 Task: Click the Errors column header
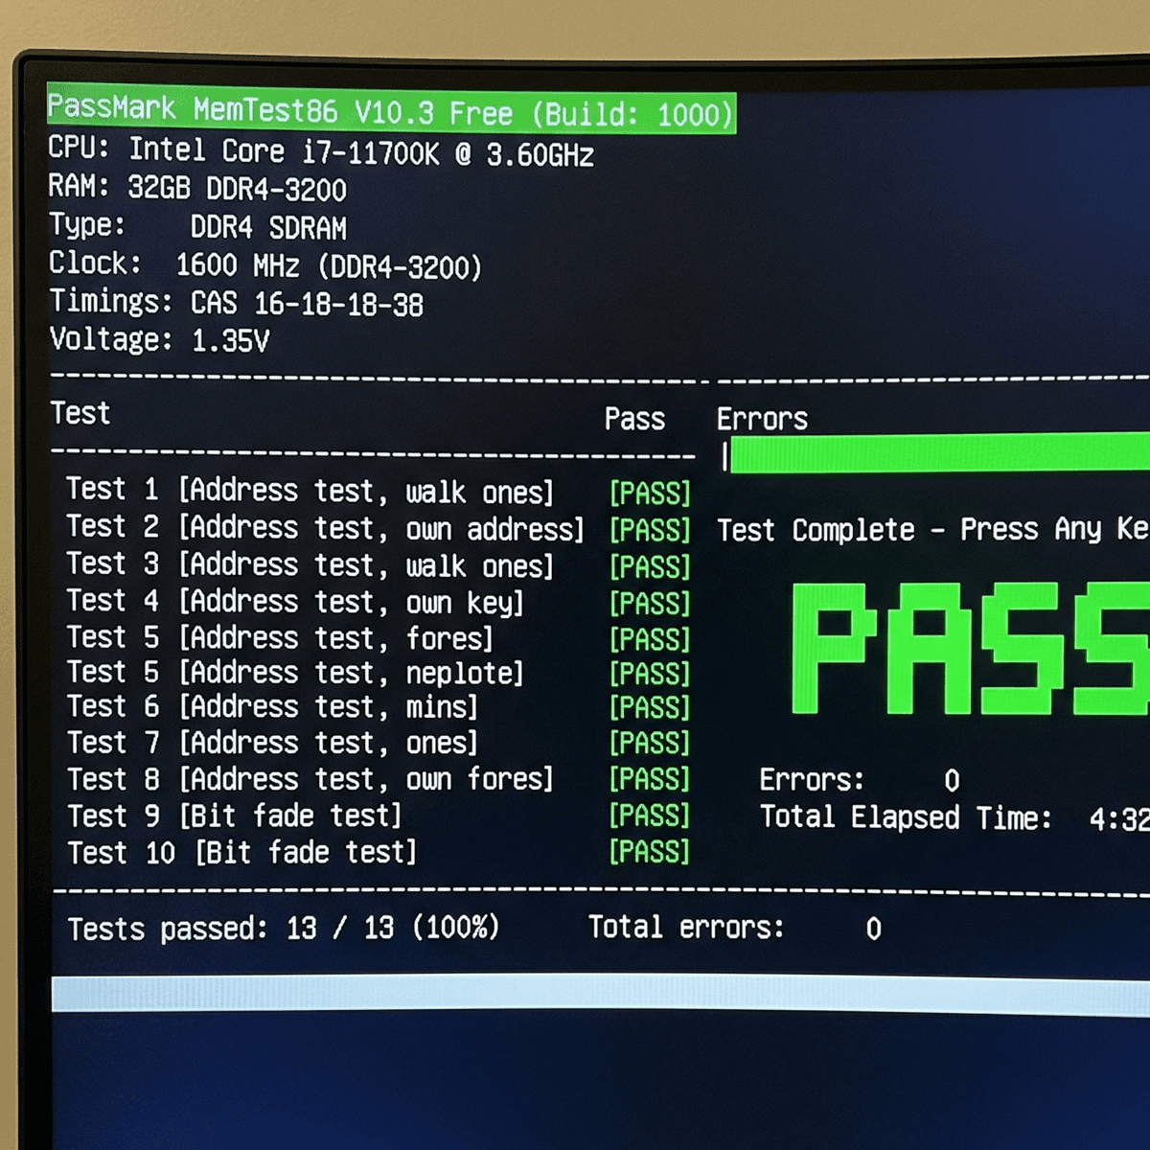(x=762, y=420)
